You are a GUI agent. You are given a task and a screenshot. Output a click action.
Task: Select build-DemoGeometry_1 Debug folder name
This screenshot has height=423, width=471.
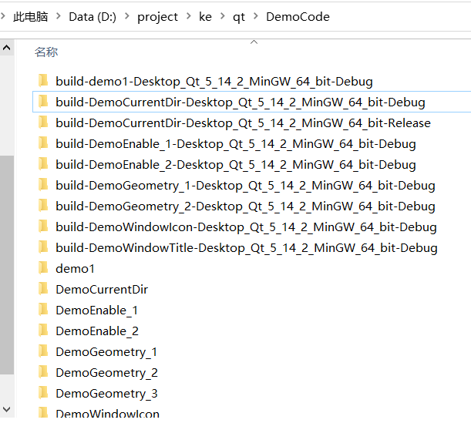coord(245,186)
